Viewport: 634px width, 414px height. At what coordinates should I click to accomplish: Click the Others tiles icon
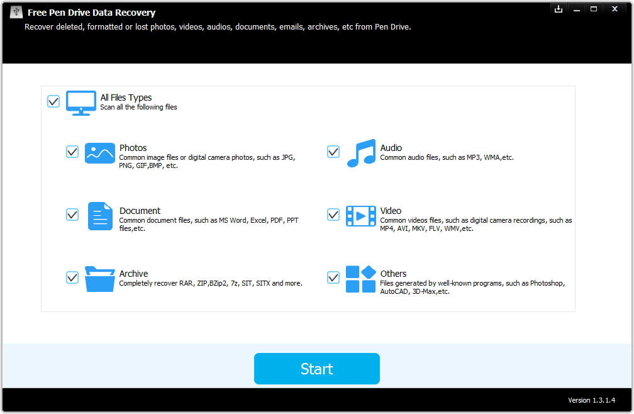(360, 279)
